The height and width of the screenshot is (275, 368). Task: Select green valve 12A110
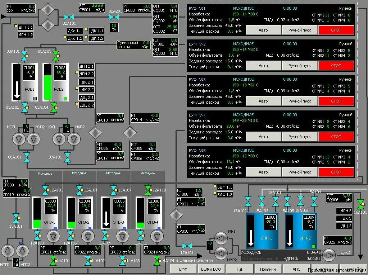[148, 190]
